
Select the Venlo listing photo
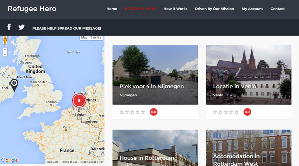point(249,75)
